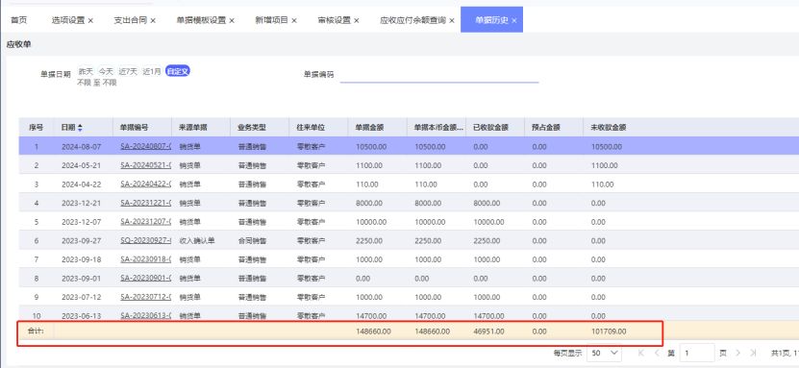
Task: Jump to the last page
Action: tap(753, 353)
